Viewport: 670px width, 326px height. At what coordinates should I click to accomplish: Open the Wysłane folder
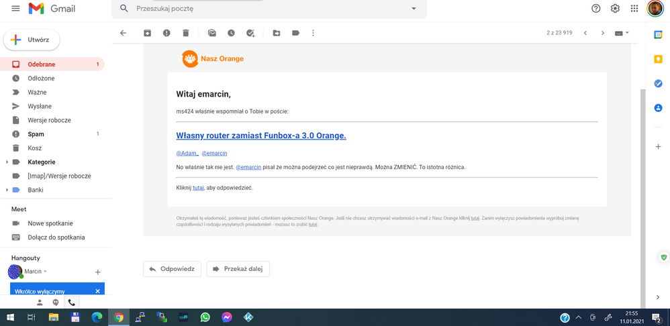[x=40, y=106]
